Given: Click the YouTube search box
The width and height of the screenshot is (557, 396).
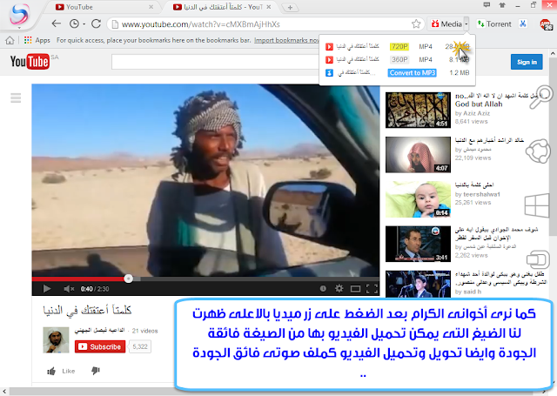Looking at the screenshot, I should click(215, 62).
